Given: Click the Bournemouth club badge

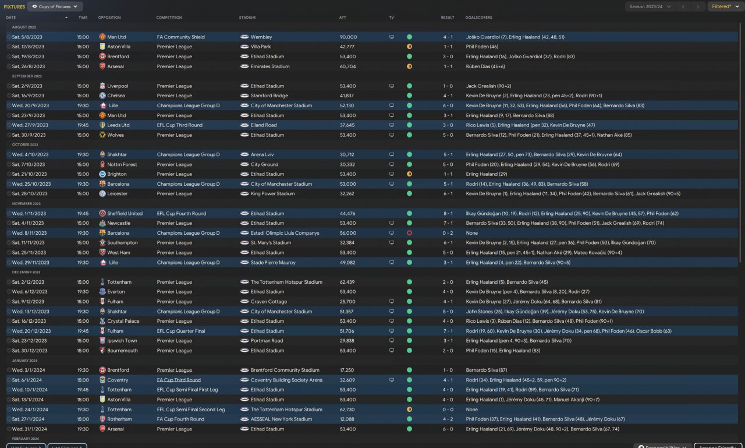Looking at the screenshot, I should pos(102,351).
